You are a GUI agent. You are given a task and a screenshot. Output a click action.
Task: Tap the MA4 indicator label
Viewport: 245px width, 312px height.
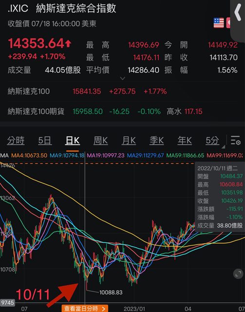pyautogui.click(x=29, y=156)
